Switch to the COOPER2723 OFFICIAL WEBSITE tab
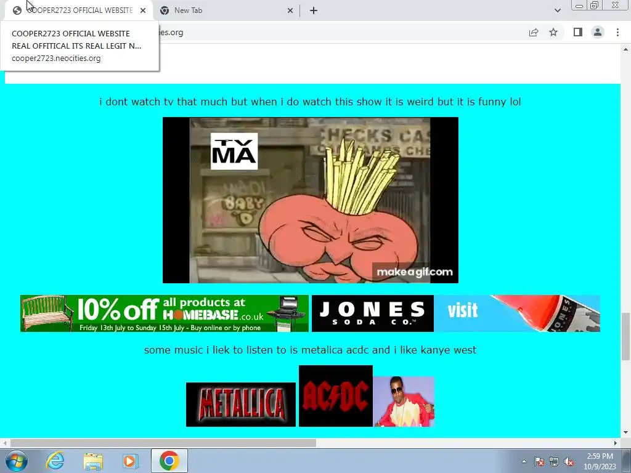The height and width of the screenshot is (473, 631). (79, 10)
